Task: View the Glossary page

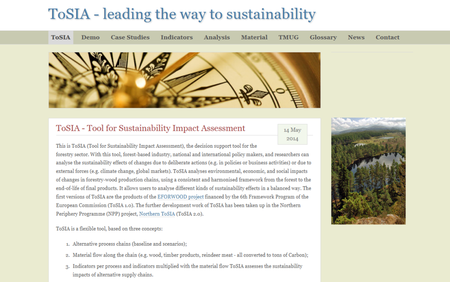Action: coord(323,38)
